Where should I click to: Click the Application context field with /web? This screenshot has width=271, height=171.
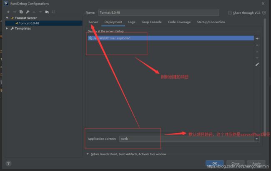(187, 139)
